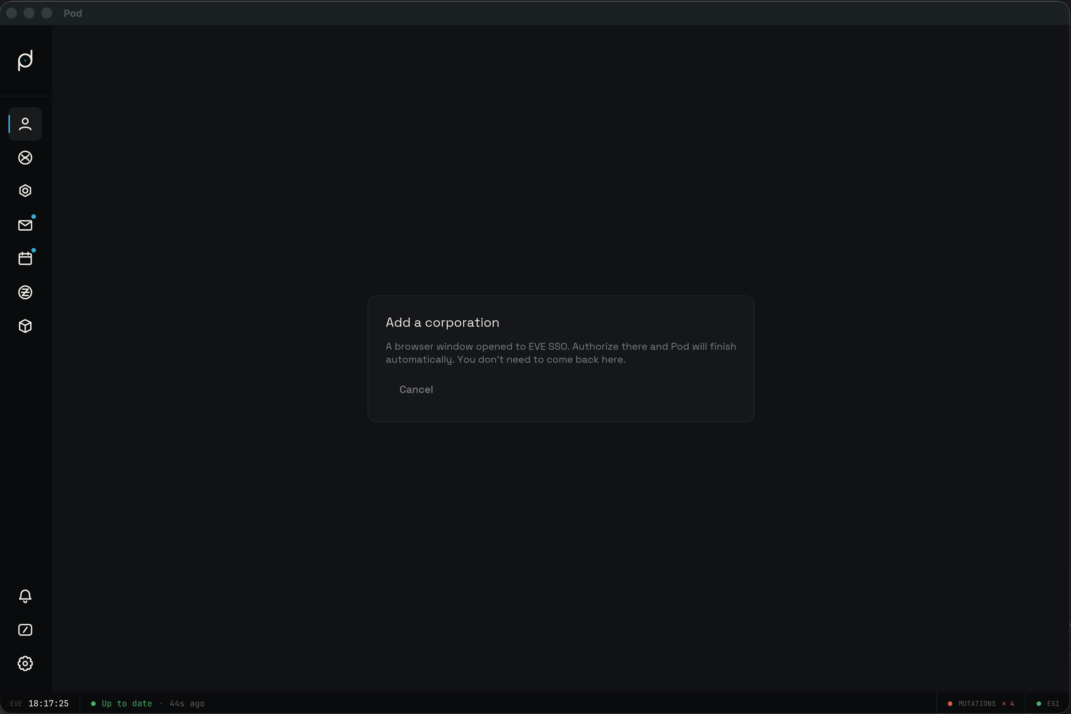1071x714 pixels.
Task: Open the Settings gear icon
Action: tap(25, 663)
